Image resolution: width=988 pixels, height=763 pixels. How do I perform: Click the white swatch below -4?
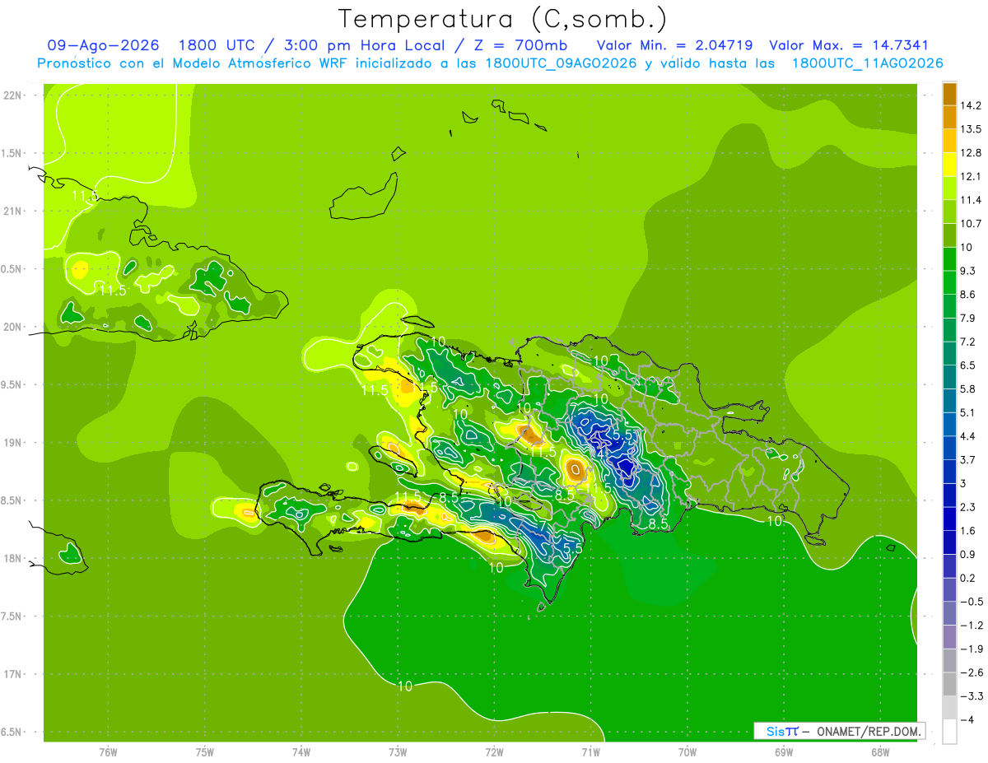[x=949, y=732]
